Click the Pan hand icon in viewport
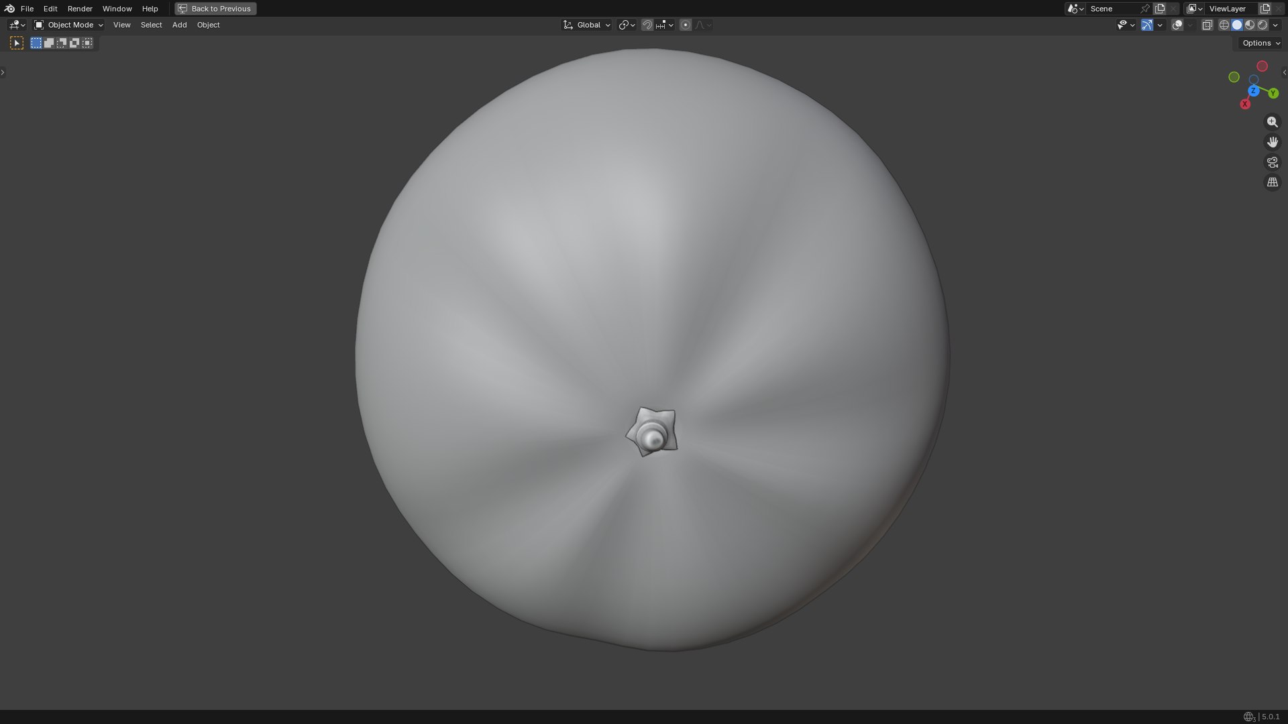1288x724 pixels. point(1272,142)
